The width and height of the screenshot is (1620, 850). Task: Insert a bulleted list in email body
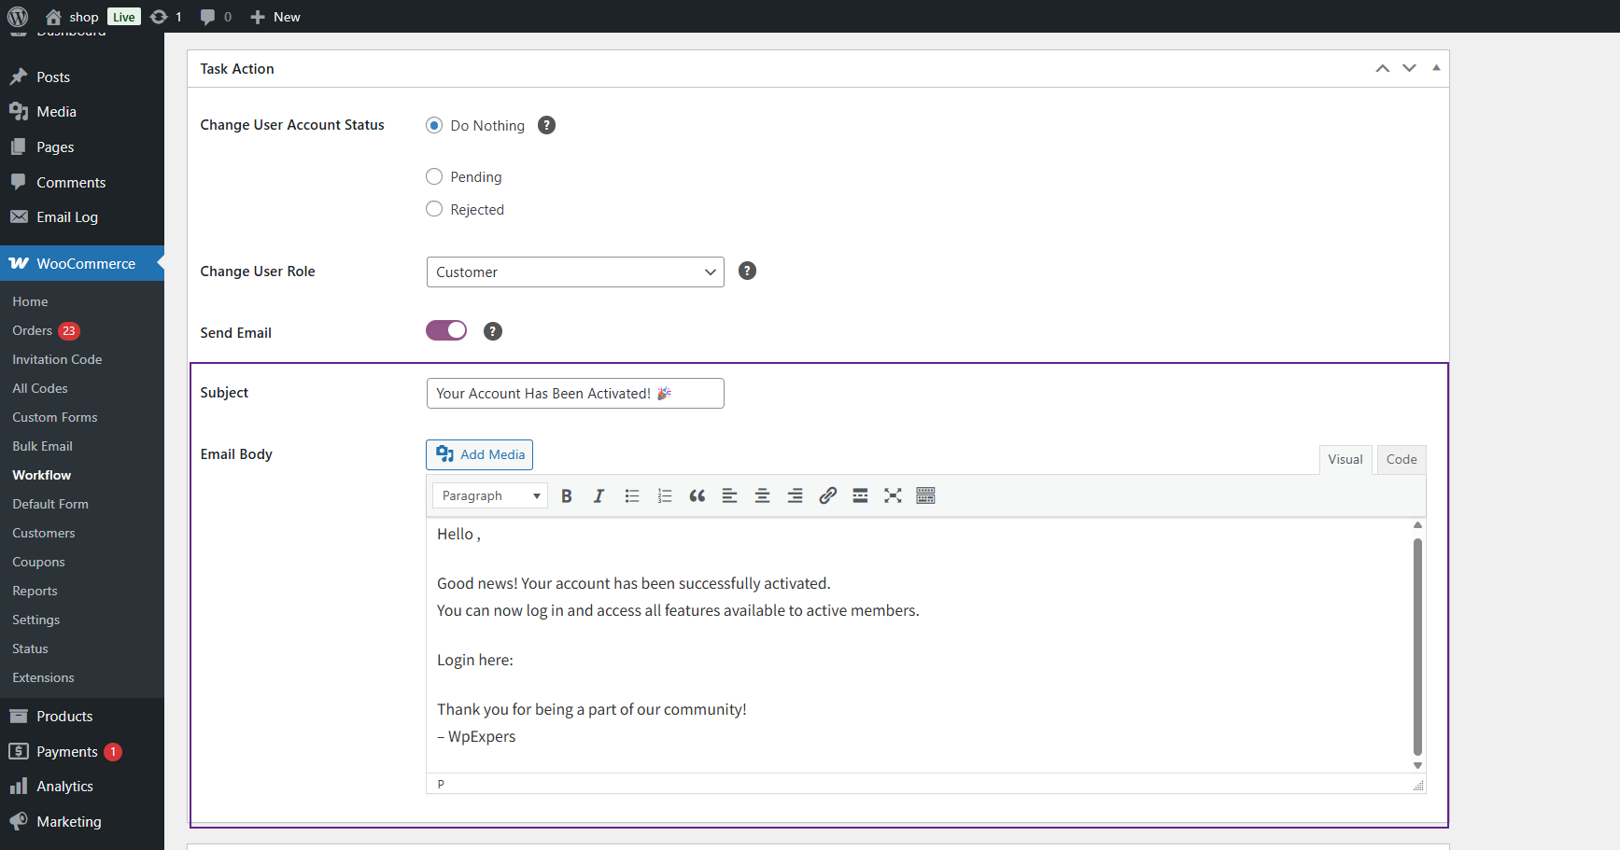pos(632,496)
